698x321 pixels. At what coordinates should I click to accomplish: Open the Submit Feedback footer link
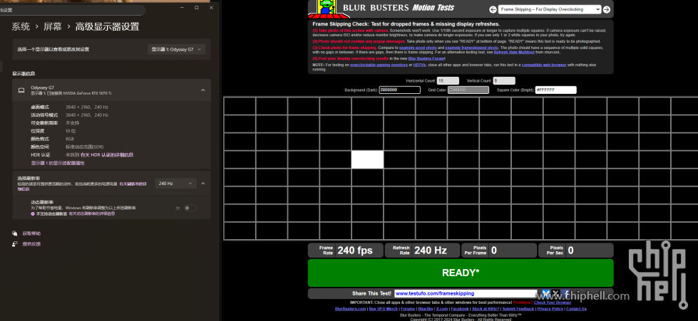tap(518, 309)
